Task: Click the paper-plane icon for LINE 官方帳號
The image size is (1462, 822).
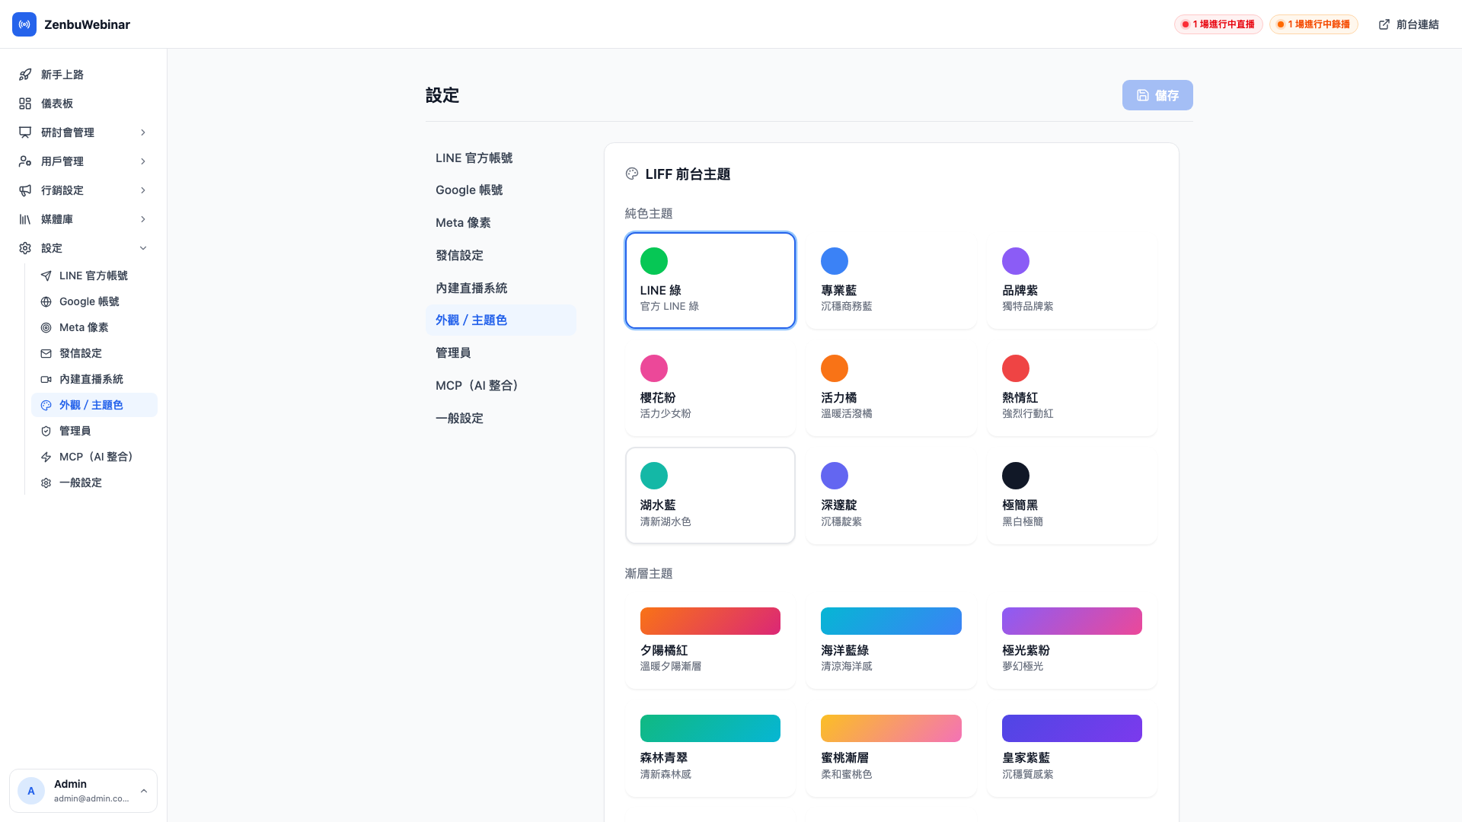Action: click(46, 276)
